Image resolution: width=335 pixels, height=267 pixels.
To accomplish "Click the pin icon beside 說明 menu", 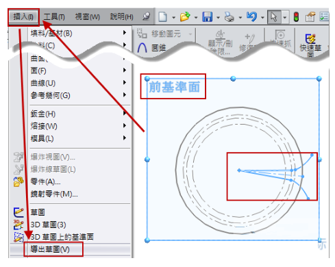I will (x=147, y=16).
